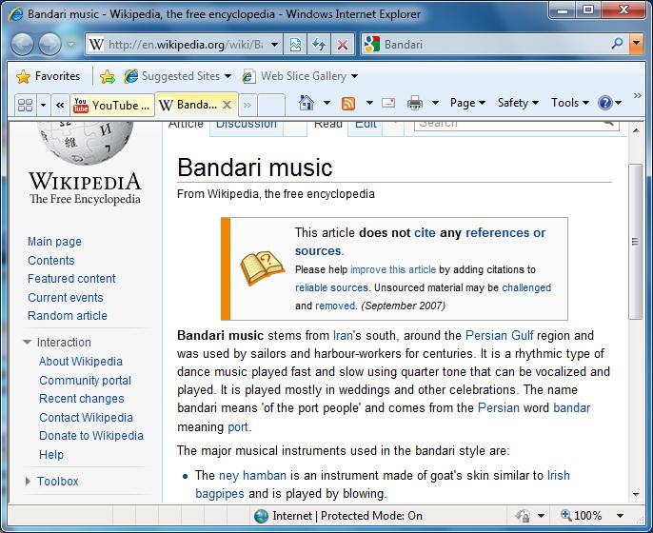Image resolution: width=653 pixels, height=533 pixels.
Task: Open the Home button dropdown arrow
Action: click(326, 103)
